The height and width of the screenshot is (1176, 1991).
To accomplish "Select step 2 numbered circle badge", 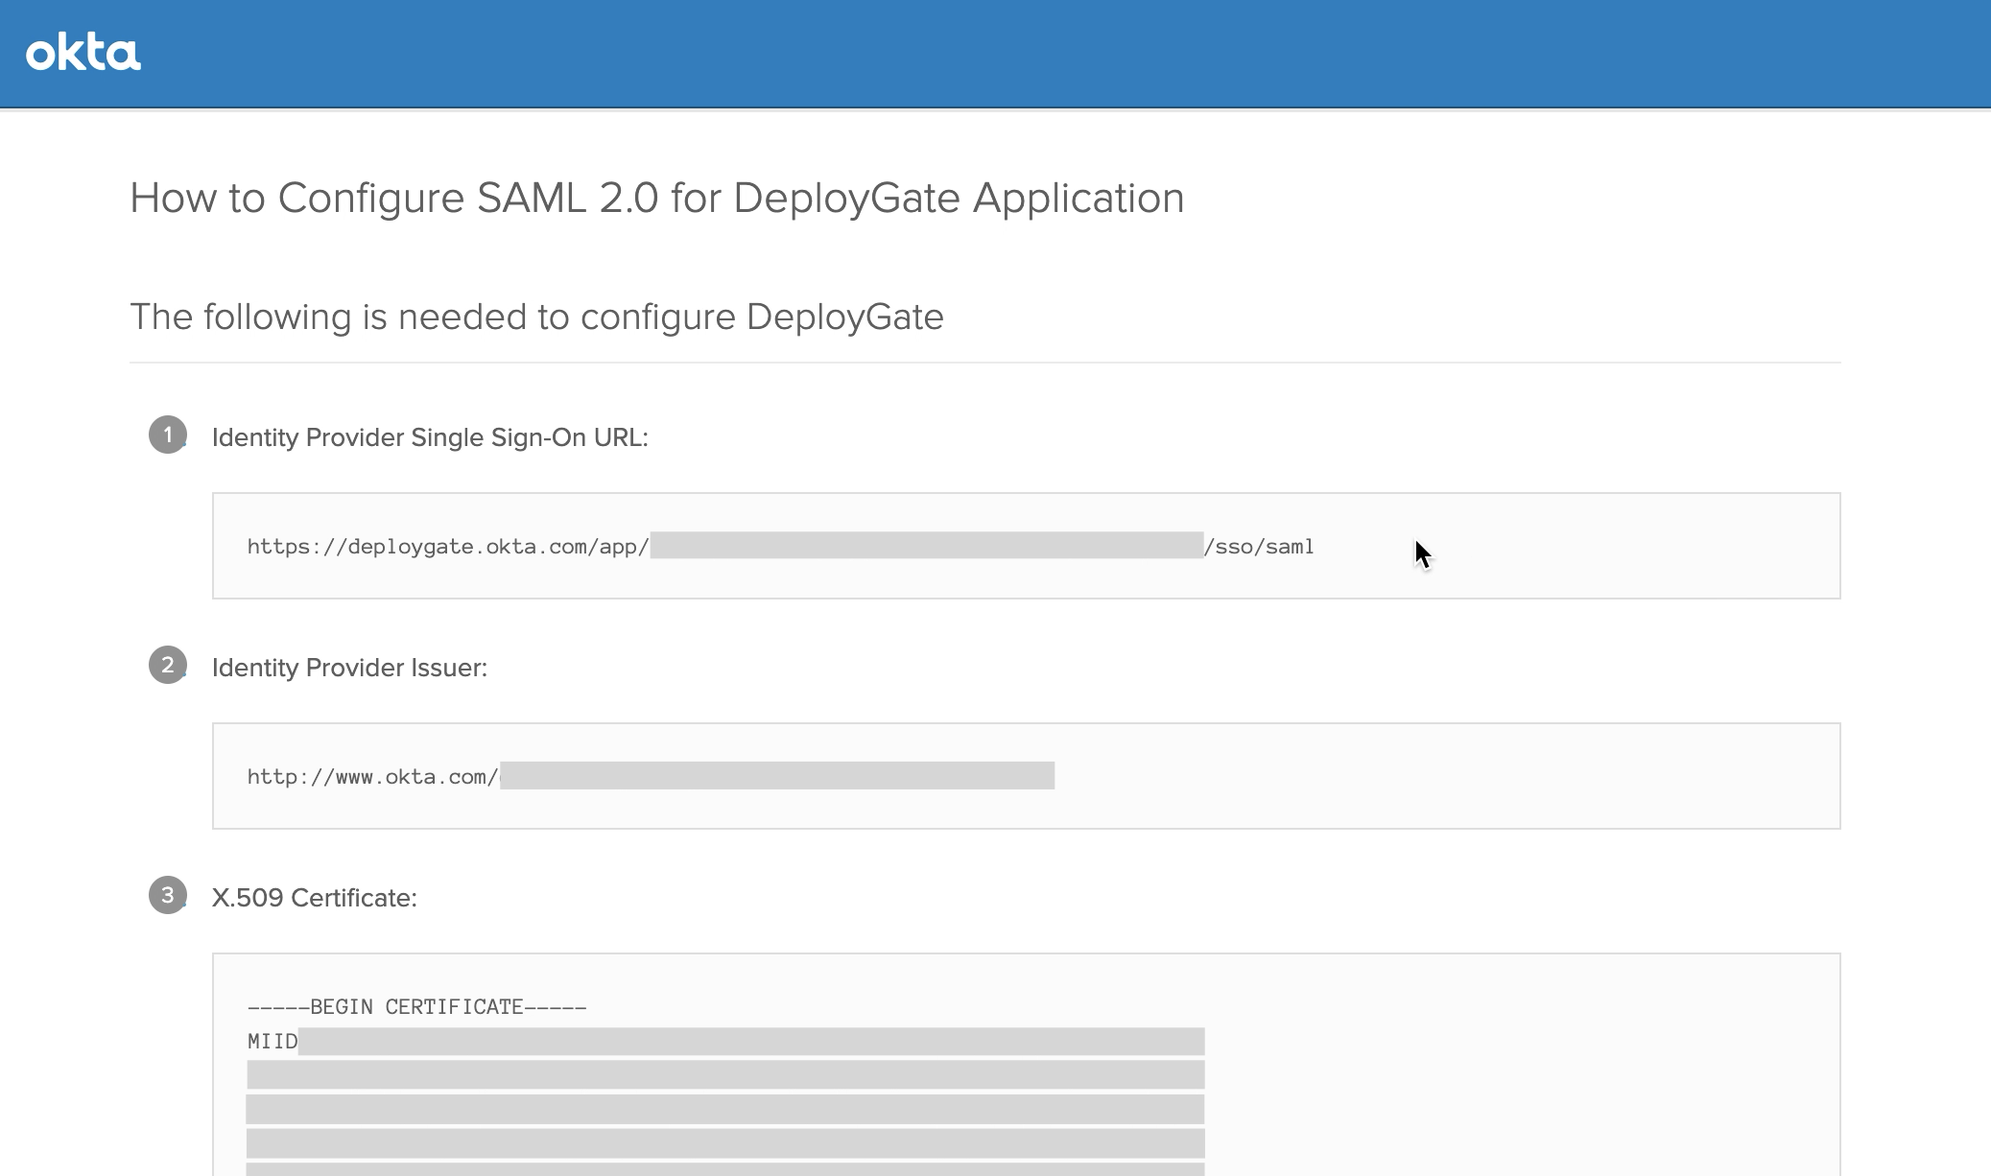I will click(169, 668).
